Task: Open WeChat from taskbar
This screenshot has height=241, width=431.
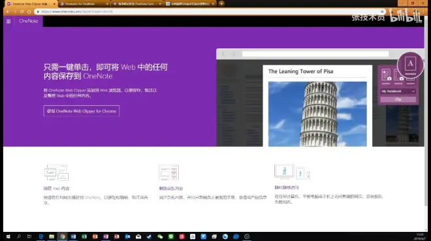Action: [x=160, y=236]
